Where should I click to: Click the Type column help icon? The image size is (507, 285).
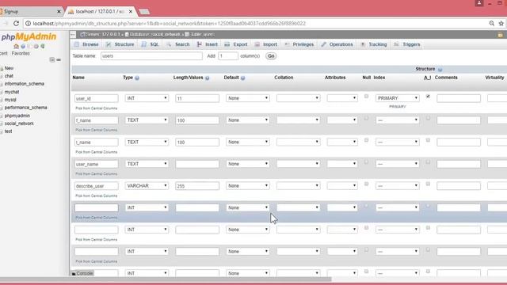(x=137, y=78)
